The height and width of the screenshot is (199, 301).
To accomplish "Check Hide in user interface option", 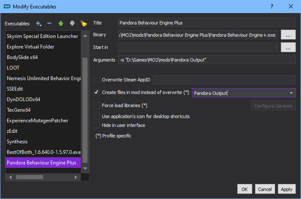I will tap(96, 125).
